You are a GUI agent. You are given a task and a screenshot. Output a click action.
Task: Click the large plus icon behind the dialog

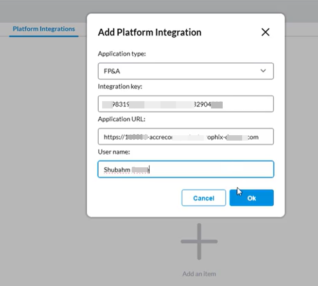pos(199,241)
